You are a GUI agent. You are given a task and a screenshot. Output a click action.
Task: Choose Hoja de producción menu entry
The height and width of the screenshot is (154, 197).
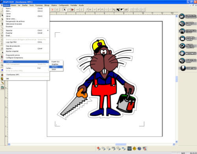pyautogui.click(x=26, y=46)
